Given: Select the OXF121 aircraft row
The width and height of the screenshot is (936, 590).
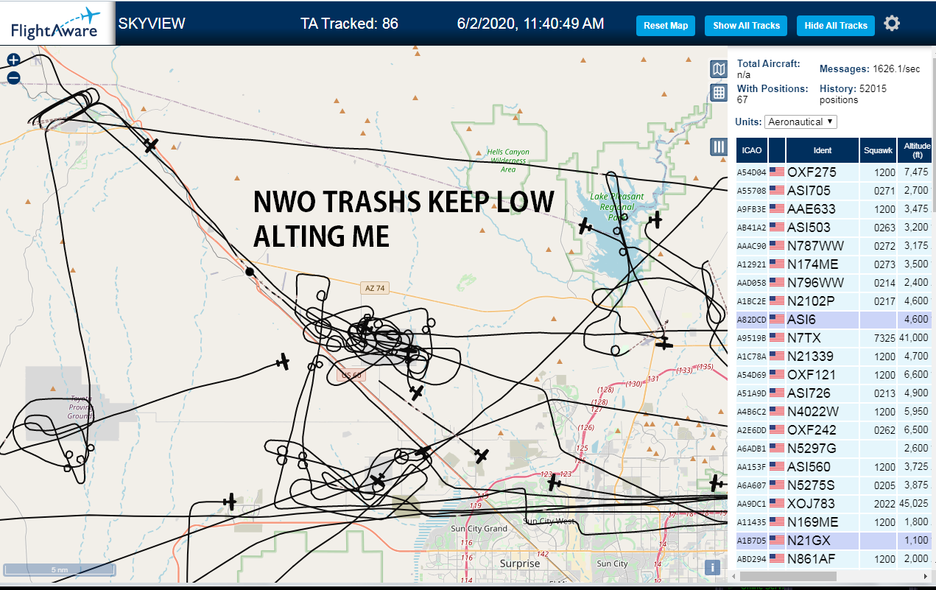Looking at the screenshot, I should coord(834,375).
